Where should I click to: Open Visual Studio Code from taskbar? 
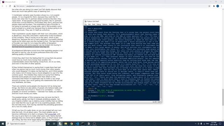click(x=77, y=124)
